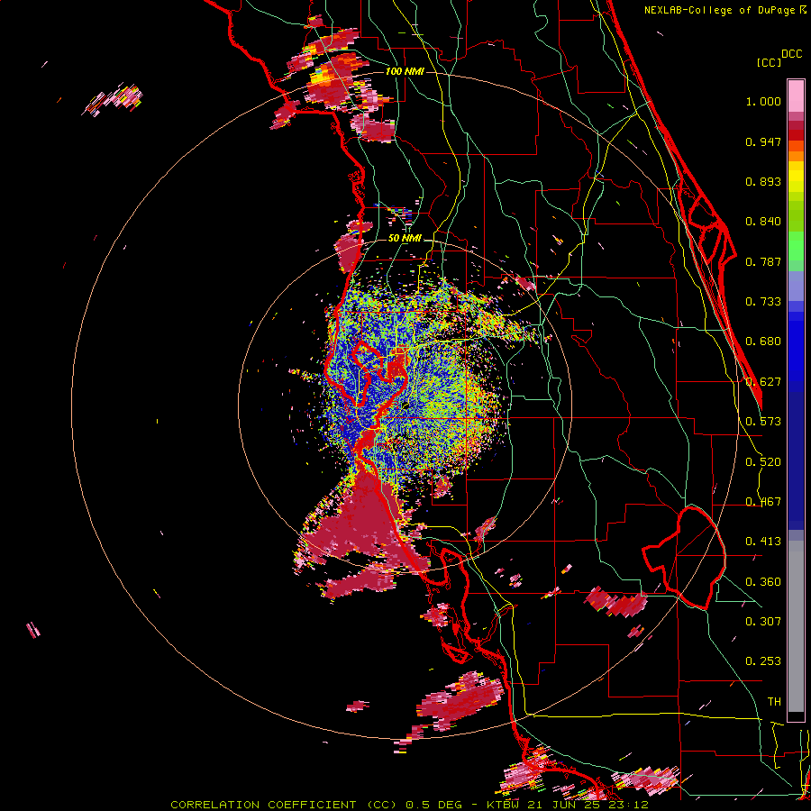Select the 0.573 scale value
This screenshot has height=811, width=811.
tap(763, 422)
